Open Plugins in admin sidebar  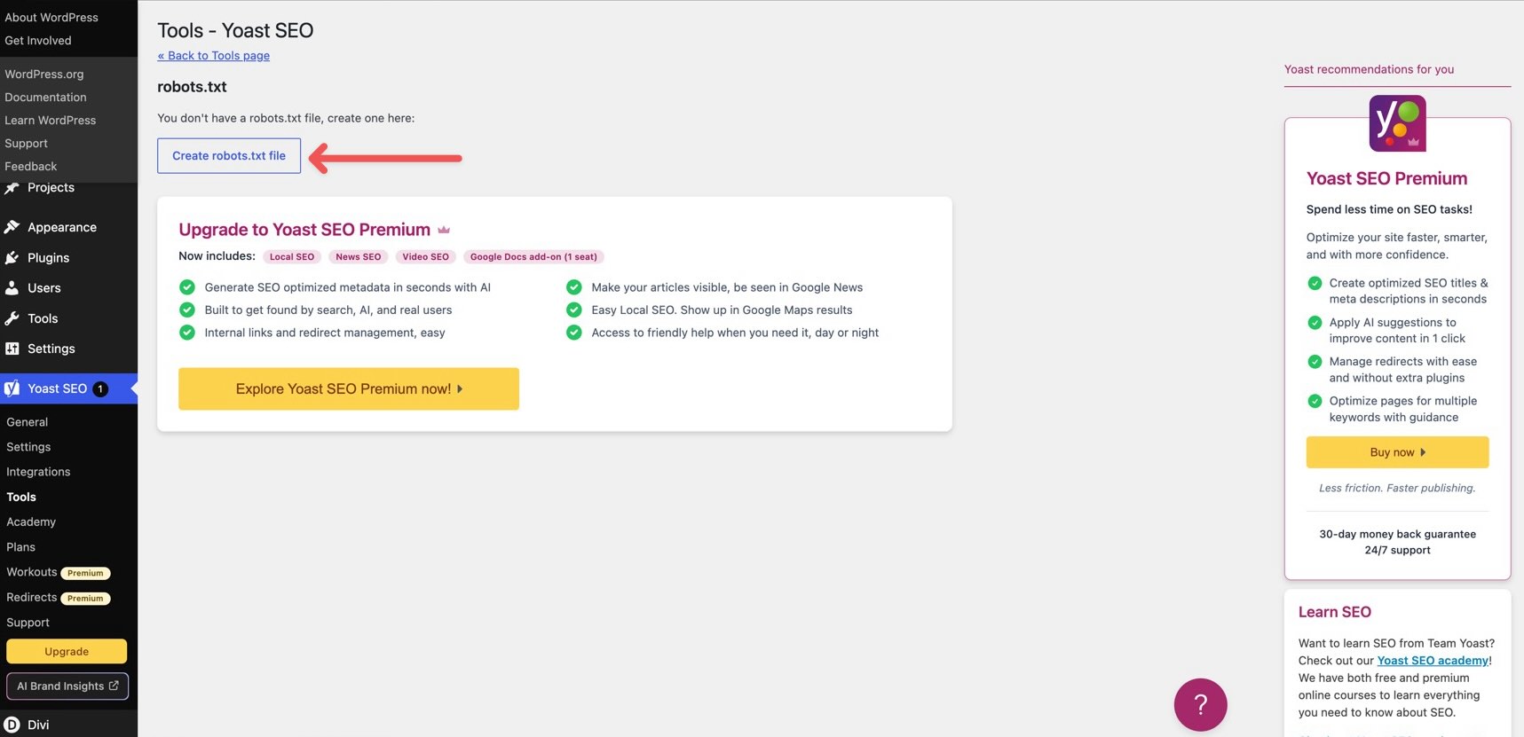pyautogui.click(x=48, y=257)
